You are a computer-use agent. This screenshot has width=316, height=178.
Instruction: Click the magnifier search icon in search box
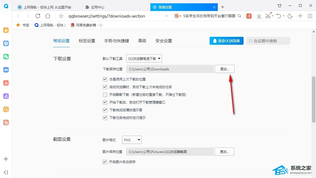[x=239, y=16]
